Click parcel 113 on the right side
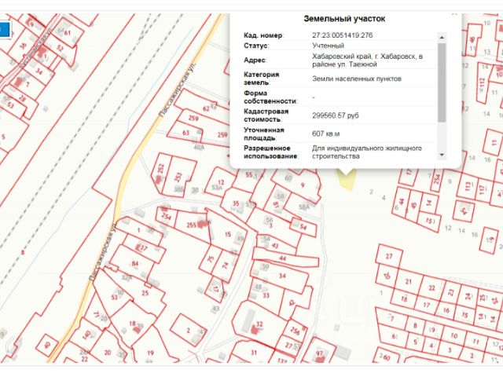503x377 pixels. 468,185
